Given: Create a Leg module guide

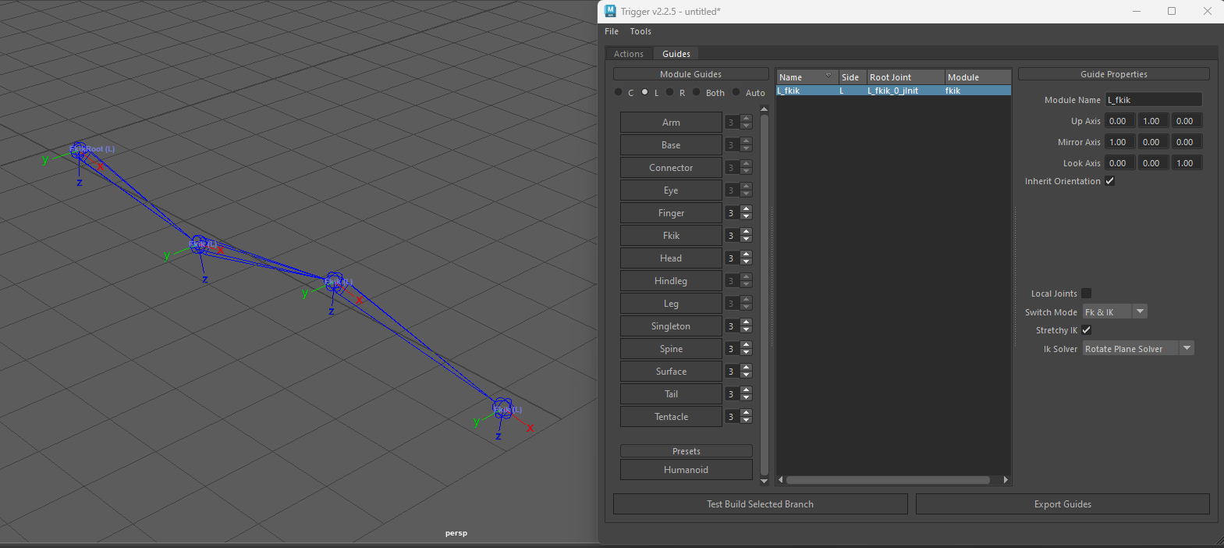Looking at the screenshot, I should (671, 304).
